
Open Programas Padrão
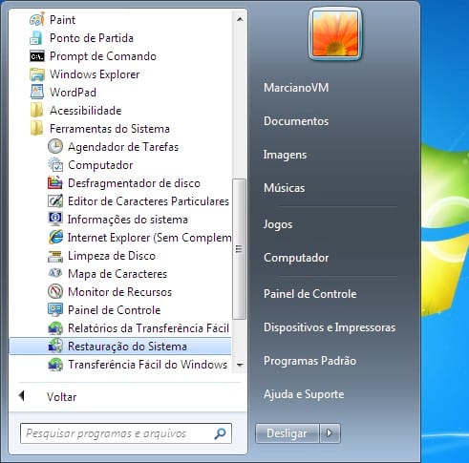pos(309,361)
